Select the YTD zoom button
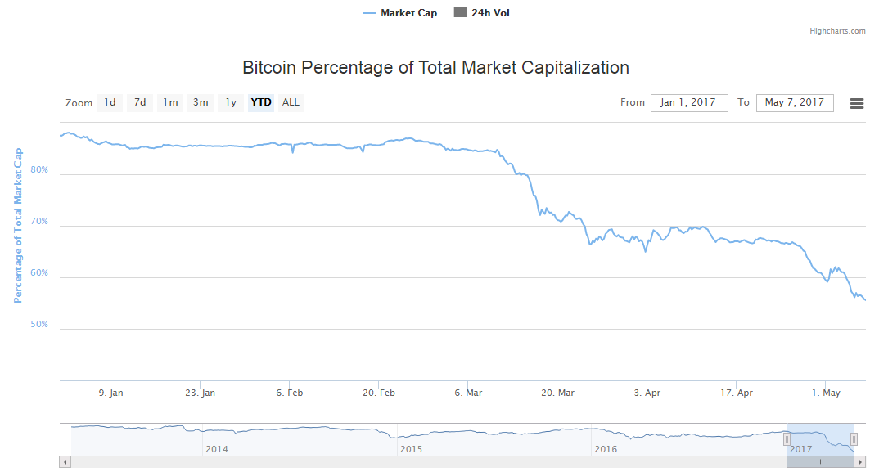The height and width of the screenshot is (472, 888). coord(261,102)
